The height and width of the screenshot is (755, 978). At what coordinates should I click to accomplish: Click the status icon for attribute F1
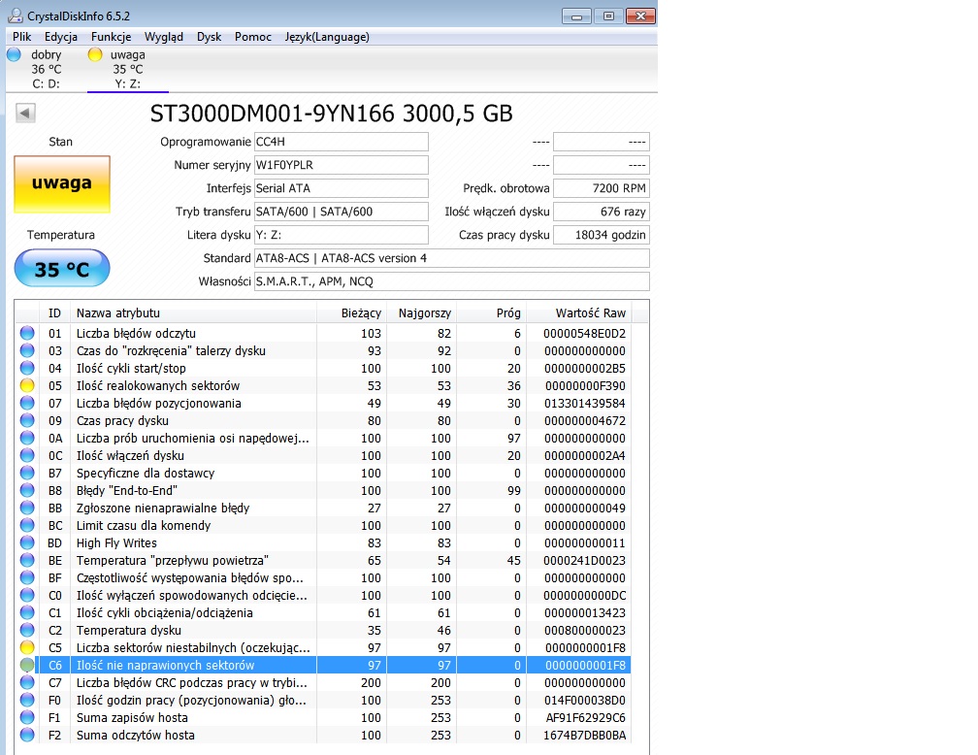pos(27,717)
